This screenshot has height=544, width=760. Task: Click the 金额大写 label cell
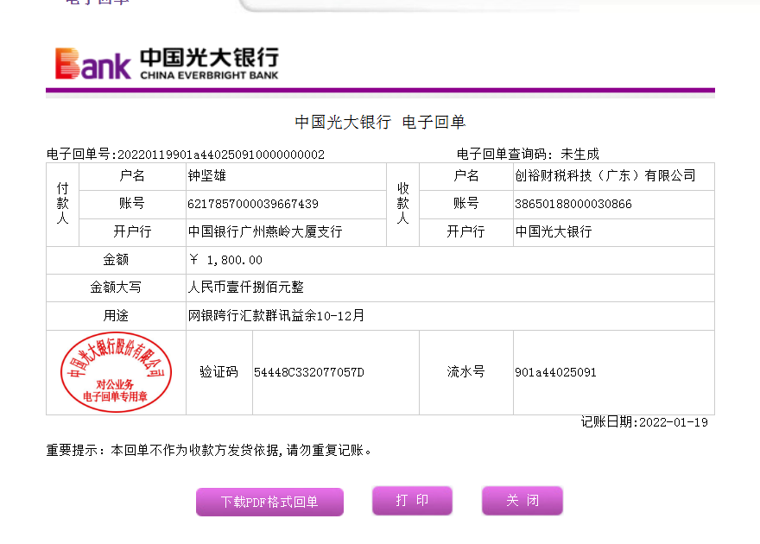click(116, 288)
